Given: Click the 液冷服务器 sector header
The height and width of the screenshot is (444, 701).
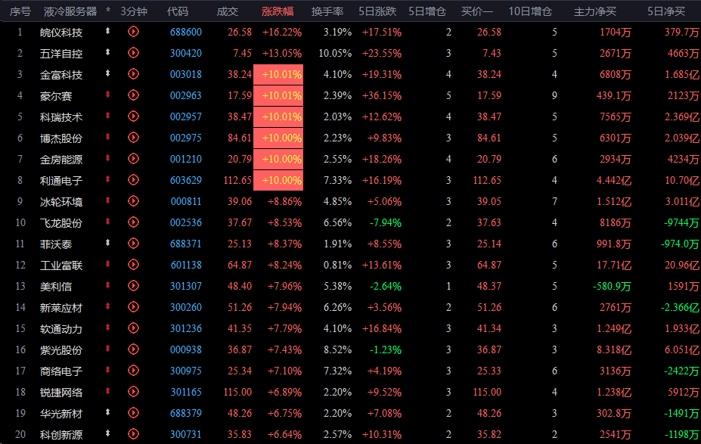Looking at the screenshot, I should (x=70, y=11).
